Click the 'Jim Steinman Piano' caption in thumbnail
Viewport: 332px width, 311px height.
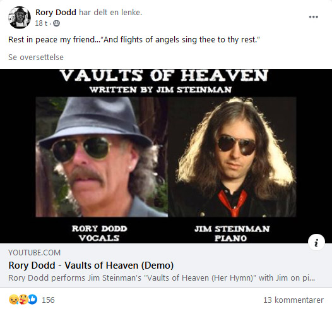[232, 234]
